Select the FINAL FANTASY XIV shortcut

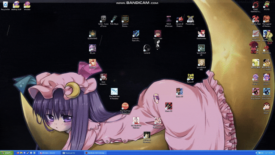coord(255,5)
